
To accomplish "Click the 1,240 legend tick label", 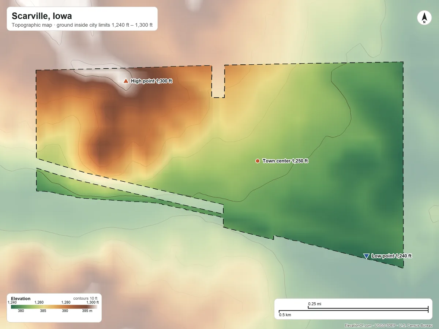I will pos(12,302).
